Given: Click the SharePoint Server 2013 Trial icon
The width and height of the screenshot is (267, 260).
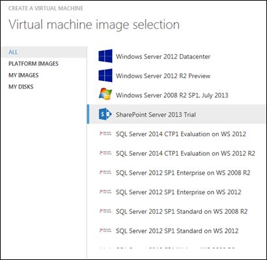Looking at the screenshot, I should [105, 114].
